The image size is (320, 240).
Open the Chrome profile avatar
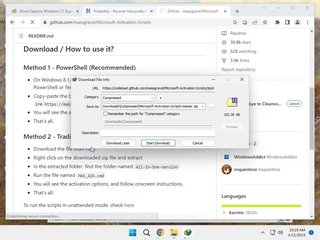pyautogui.click(x=297, y=22)
